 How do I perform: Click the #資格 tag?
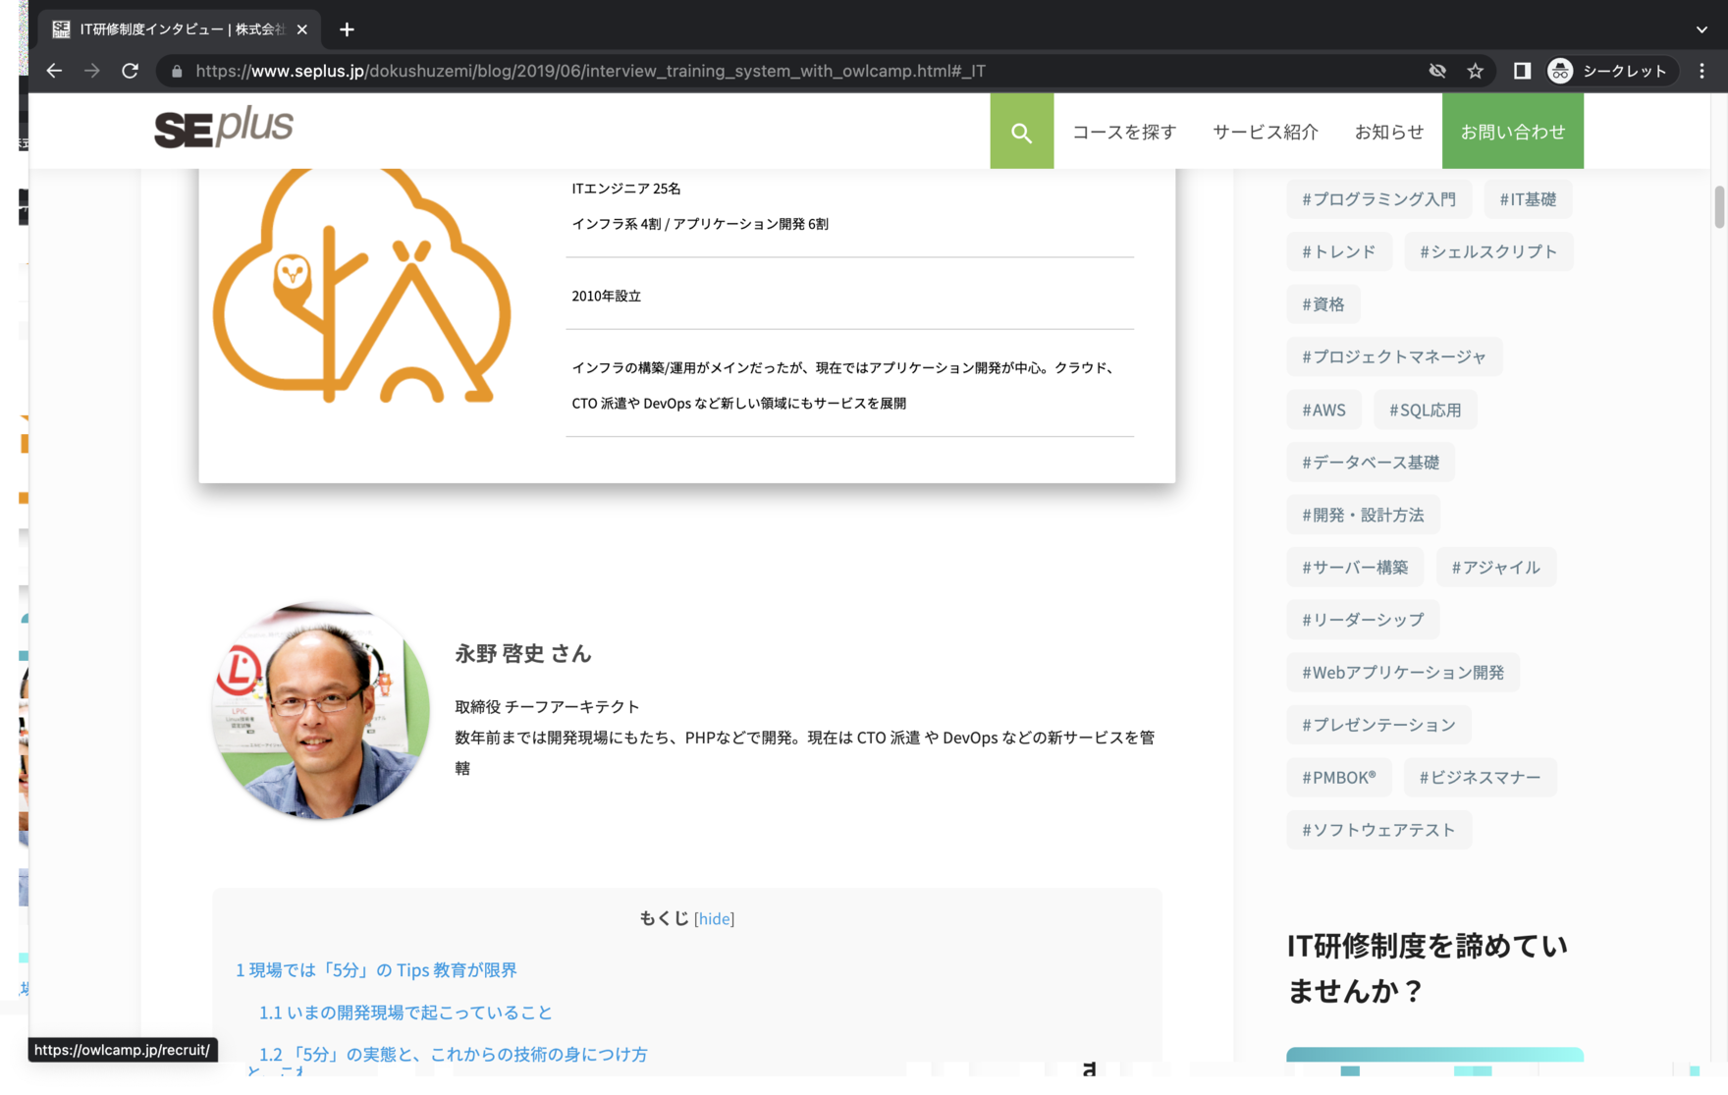(x=1323, y=304)
